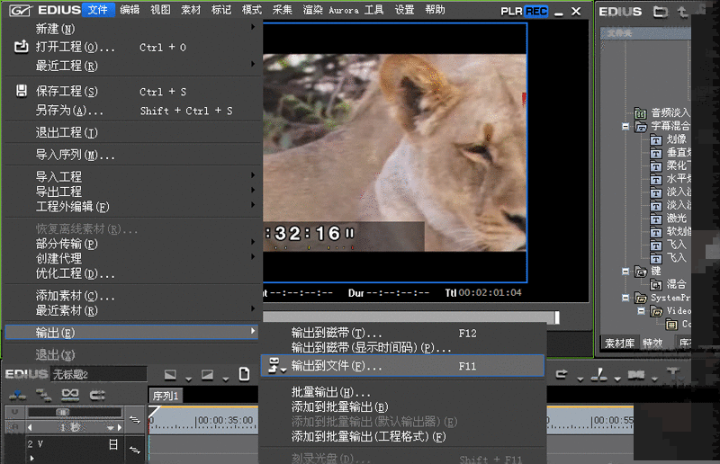Viewport: 720px width, 464px height.
Task: Collapse the SystemPreset tree node
Action: [x=625, y=298]
